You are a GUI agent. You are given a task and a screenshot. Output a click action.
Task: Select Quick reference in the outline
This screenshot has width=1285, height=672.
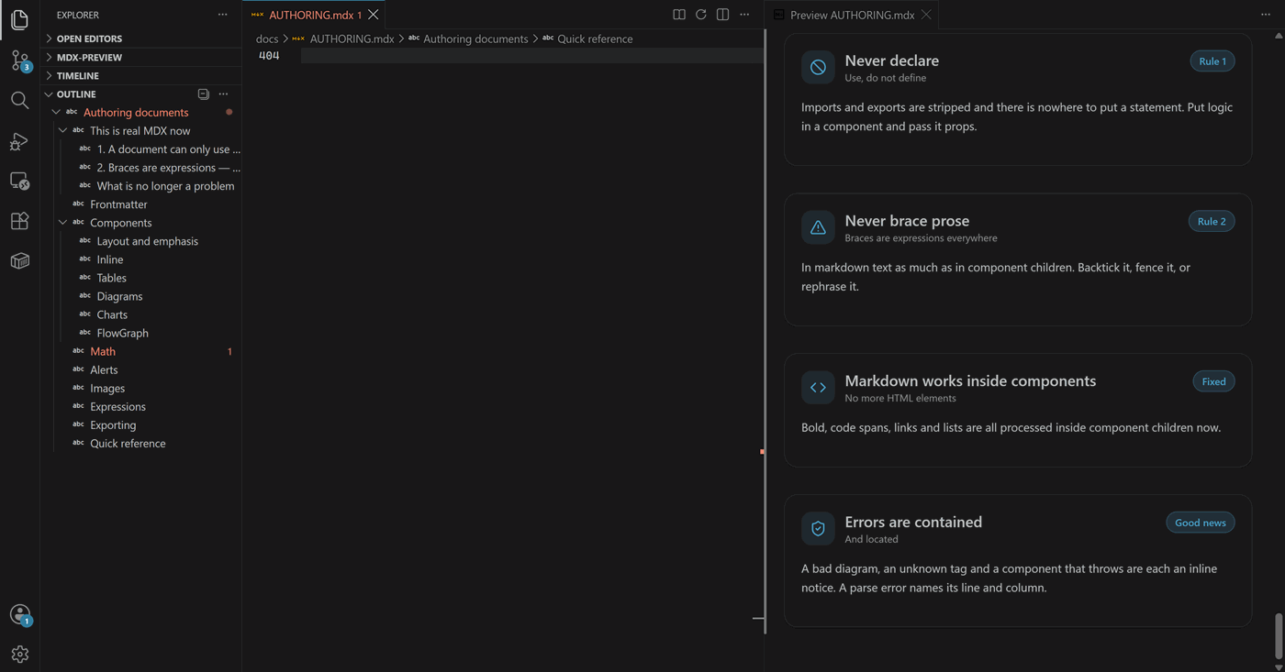click(128, 443)
